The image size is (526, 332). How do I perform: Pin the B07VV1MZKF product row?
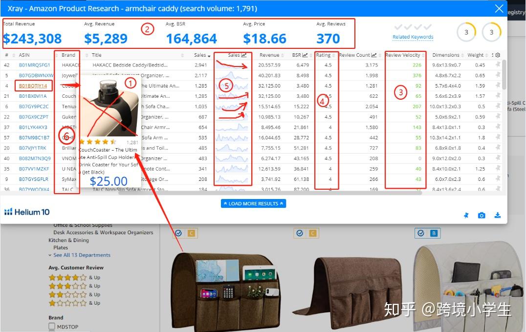point(498,168)
